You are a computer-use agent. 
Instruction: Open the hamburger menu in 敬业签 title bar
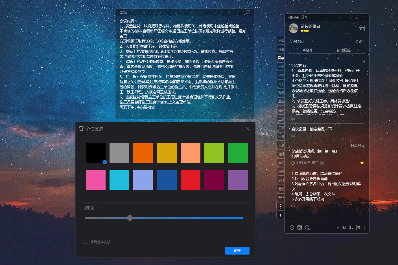(357, 17)
